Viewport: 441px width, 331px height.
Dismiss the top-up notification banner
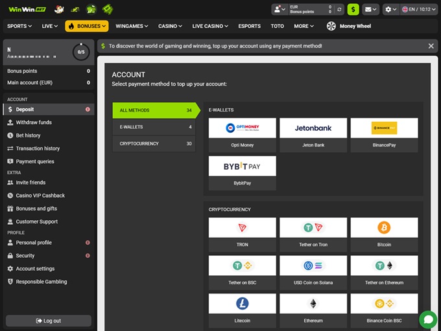(x=431, y=46)
